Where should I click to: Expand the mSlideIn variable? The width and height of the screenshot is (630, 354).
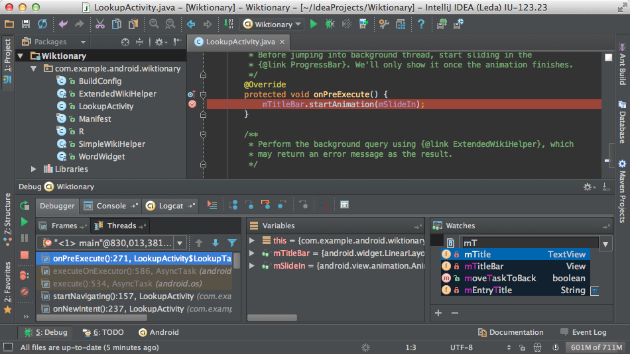[x=251, y=265]
